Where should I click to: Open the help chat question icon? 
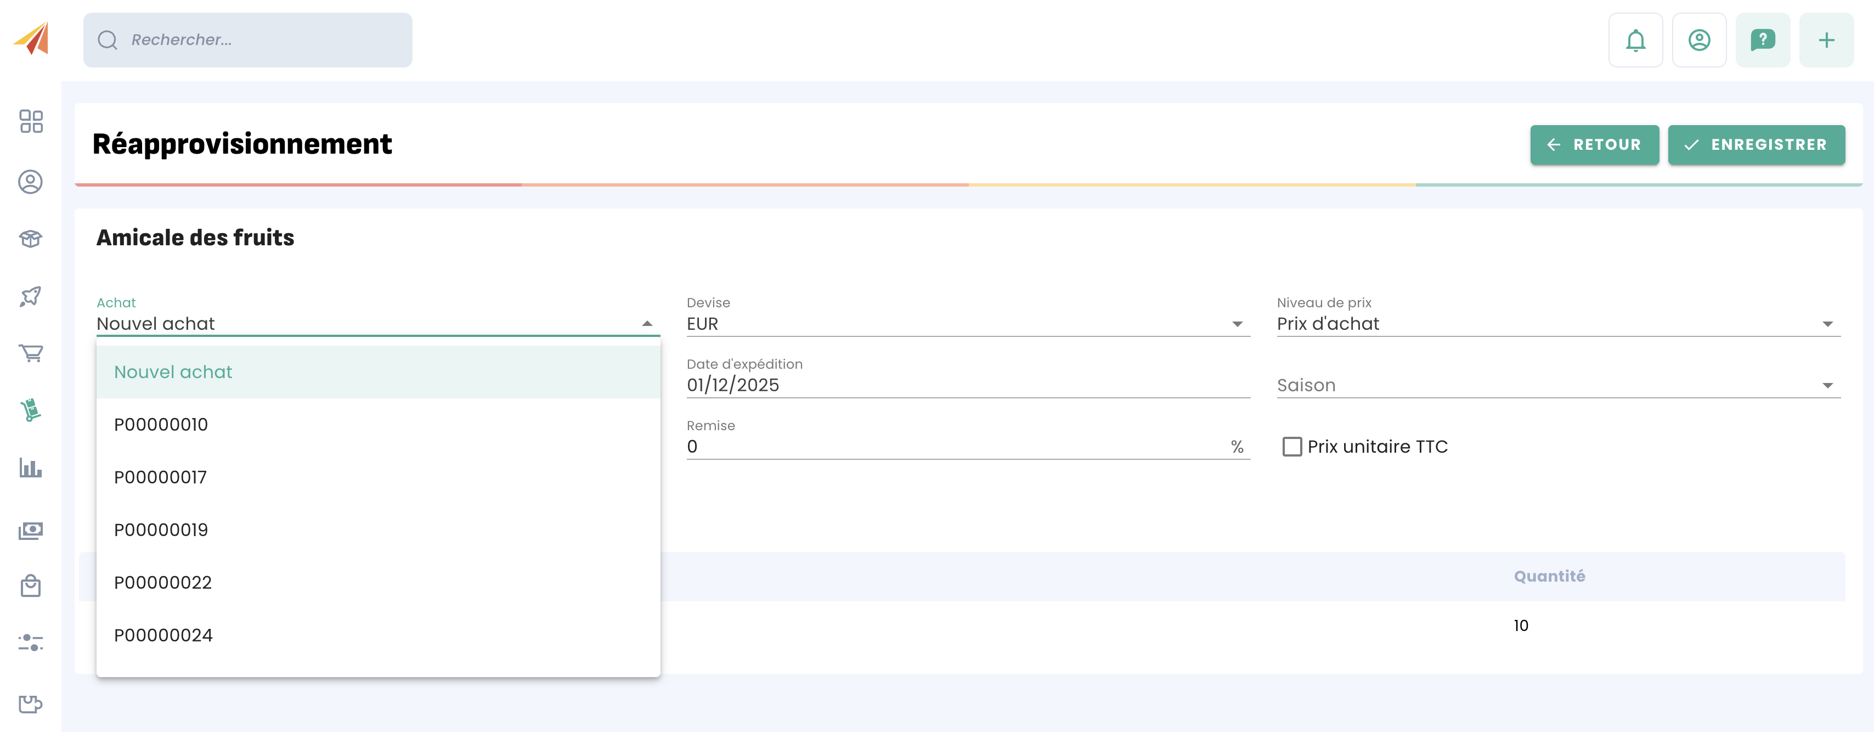click(x=1762, y=40)
